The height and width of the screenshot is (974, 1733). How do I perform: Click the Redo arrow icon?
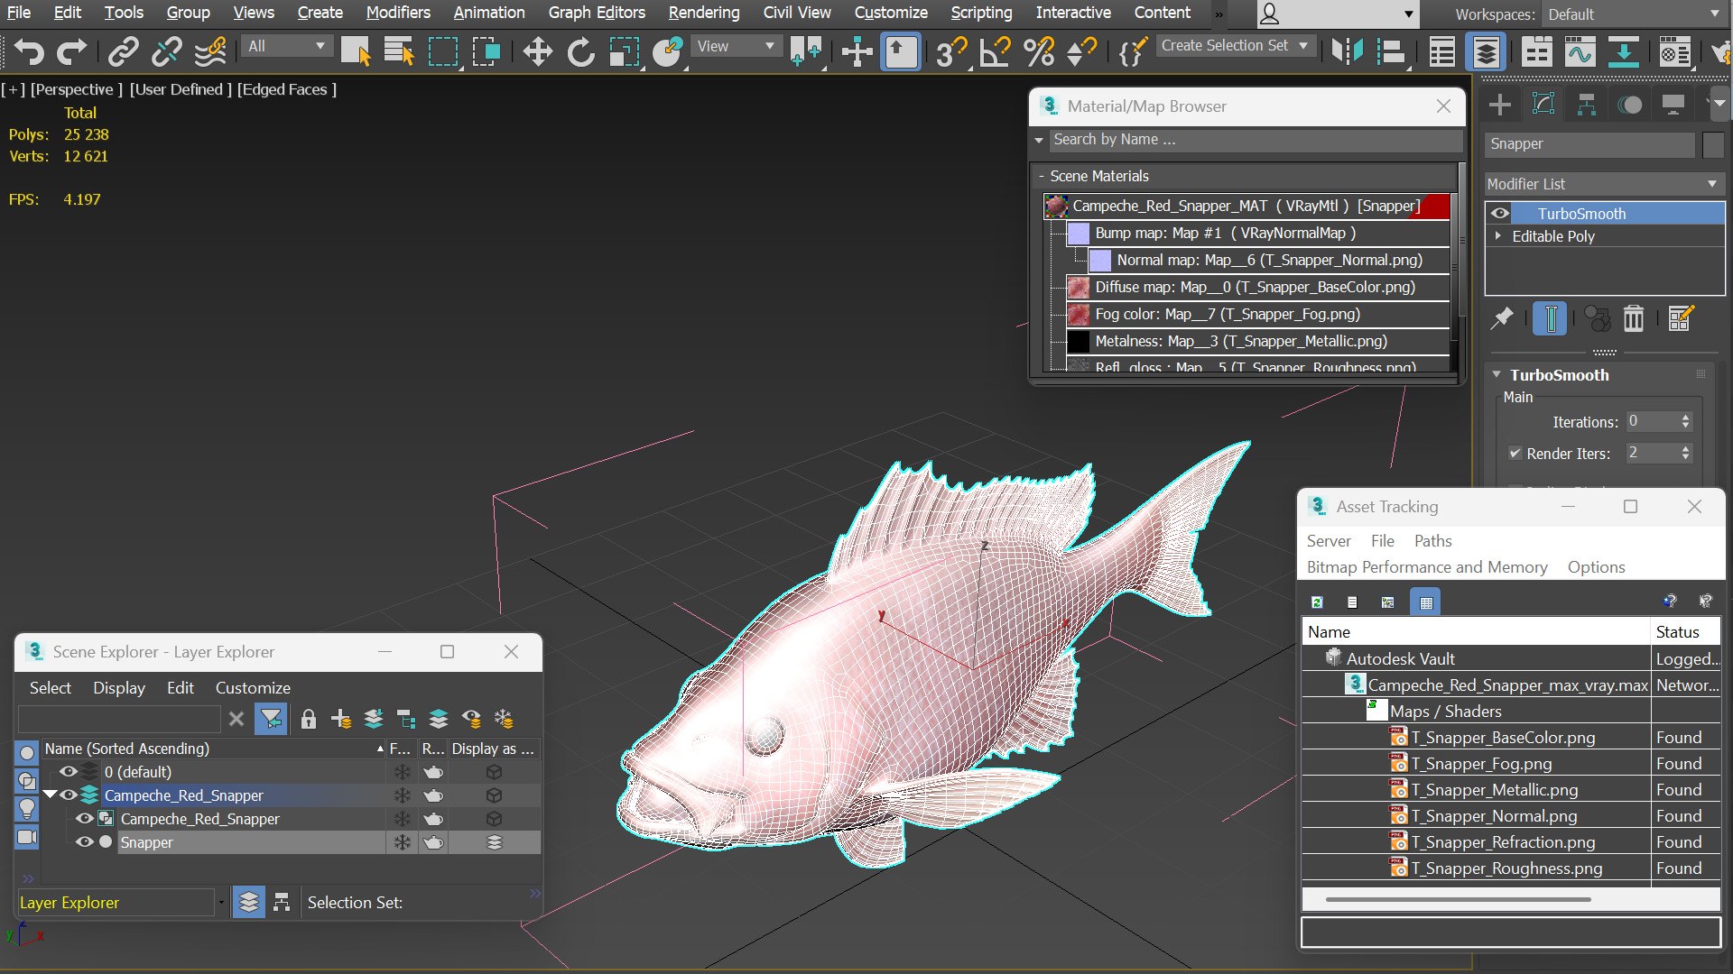tap(72, 51)
